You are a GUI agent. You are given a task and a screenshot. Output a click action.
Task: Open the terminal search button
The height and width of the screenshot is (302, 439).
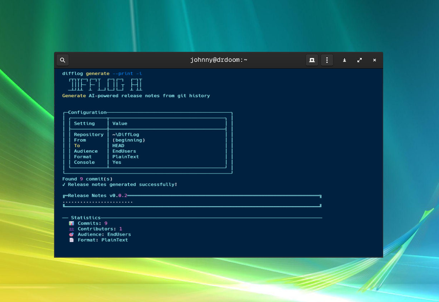coord(63,60)
